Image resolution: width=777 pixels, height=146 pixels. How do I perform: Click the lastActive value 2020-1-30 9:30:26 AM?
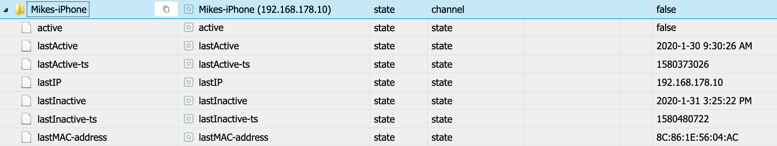704,46
